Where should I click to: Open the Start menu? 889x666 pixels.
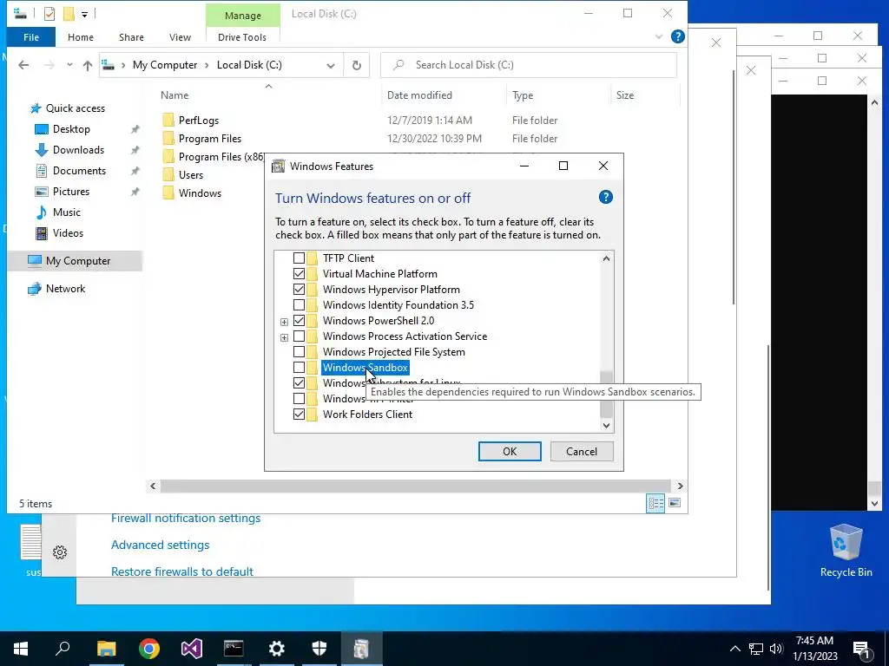click(21, 649)
